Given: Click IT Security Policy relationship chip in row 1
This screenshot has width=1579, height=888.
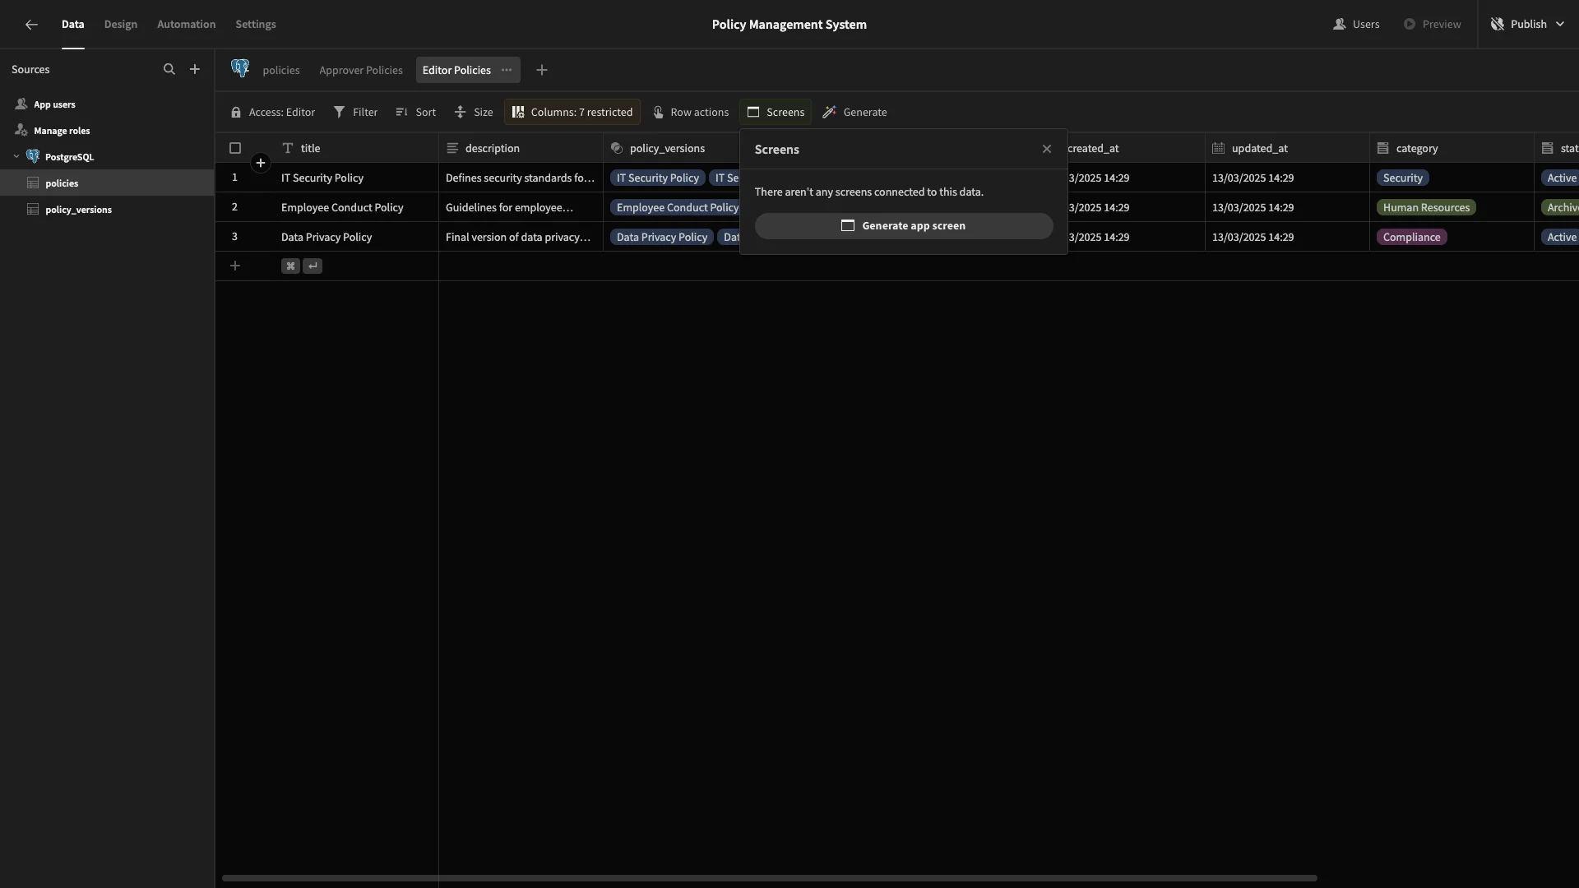Looking at the screenshot, I should [x=657, y=178].
